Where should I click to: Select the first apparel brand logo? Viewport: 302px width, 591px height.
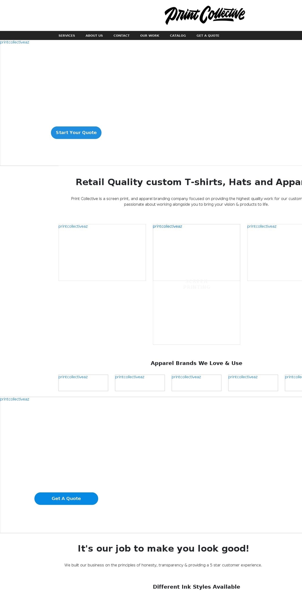coord(83,383)
